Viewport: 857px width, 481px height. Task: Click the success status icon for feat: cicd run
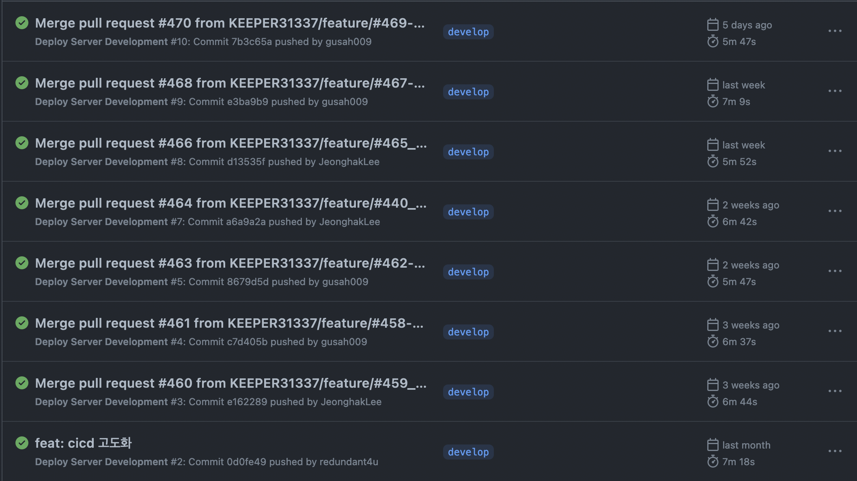22,443
